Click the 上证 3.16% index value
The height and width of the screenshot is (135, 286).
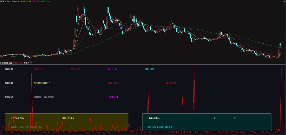[x=38, y=69]
